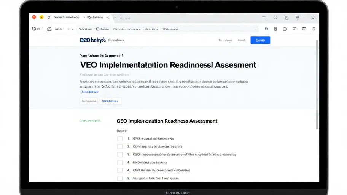Screen dimensions: 347x195
Task: Click the circle icon right of the hamburger menu
Action: pos(275,18)
